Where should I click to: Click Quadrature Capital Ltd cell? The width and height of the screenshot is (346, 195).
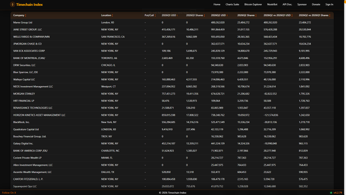pyautogui.click(x=26, y=129)
